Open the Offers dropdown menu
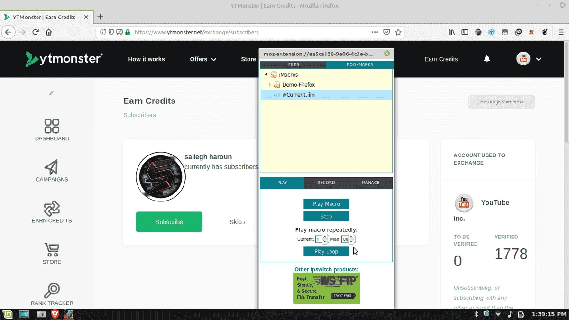This screenshot has height=320, width=569. pyautogui.click(x=203, y=59)
